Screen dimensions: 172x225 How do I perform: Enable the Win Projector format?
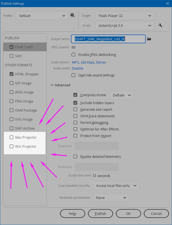[x=12, y=146]
